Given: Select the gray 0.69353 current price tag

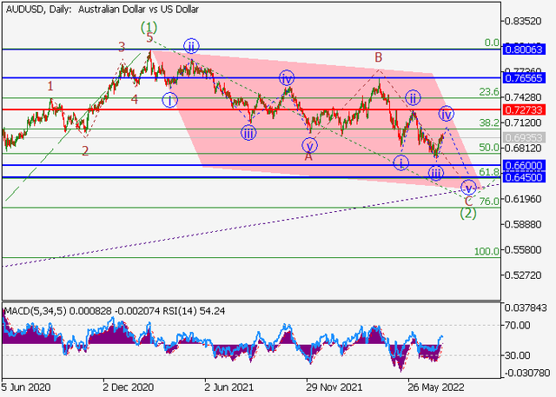Looking at the screenshot, I should (523, 138).
